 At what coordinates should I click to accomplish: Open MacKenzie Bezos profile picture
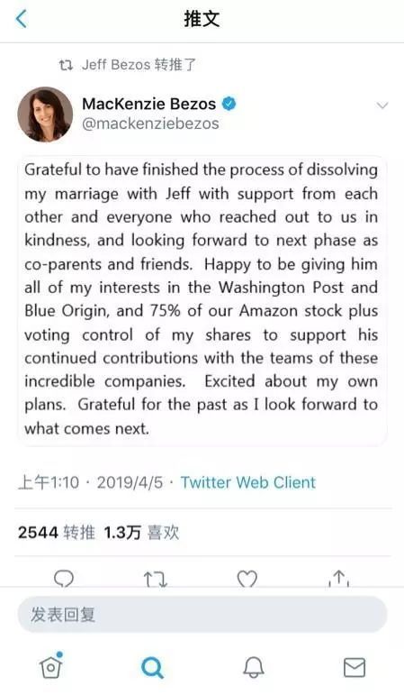(x=45, y=114)
